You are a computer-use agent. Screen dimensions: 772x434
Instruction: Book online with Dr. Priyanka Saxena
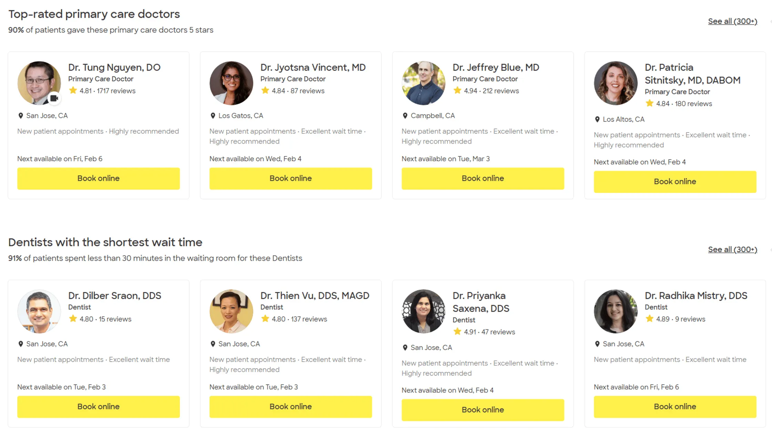click(482, 410)
